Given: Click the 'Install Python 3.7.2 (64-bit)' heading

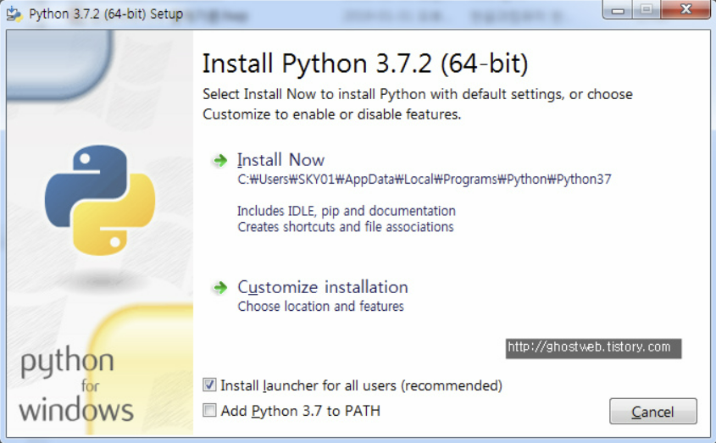Looking at the screenshot, I should [x=365, y=63].
